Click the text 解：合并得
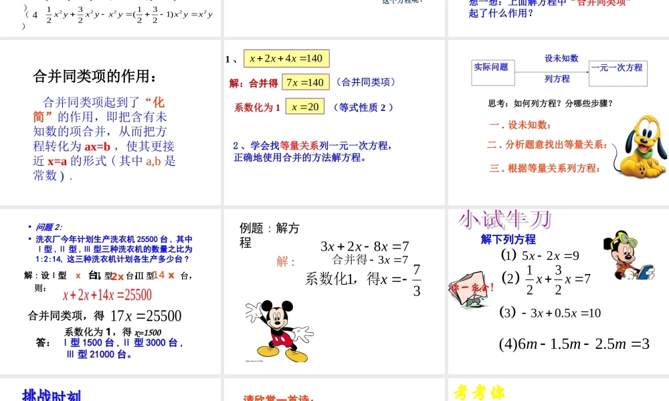669x401 pixels. 254,83
